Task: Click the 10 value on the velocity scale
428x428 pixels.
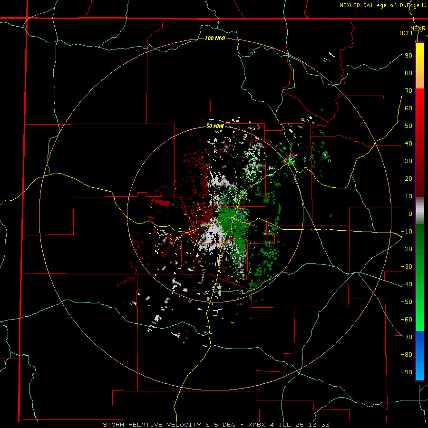Action: click(x=409, y=196)
